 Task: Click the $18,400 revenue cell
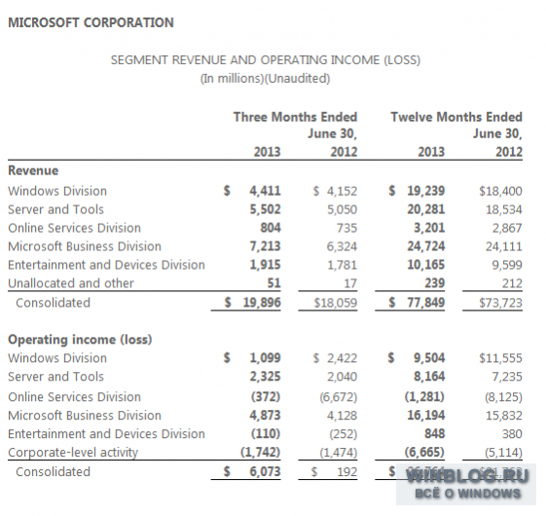[500, 191]
